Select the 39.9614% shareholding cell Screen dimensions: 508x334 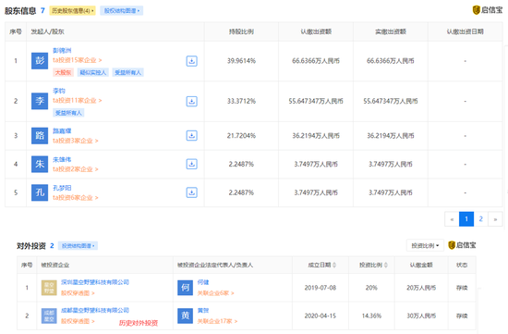pos(241,61)
